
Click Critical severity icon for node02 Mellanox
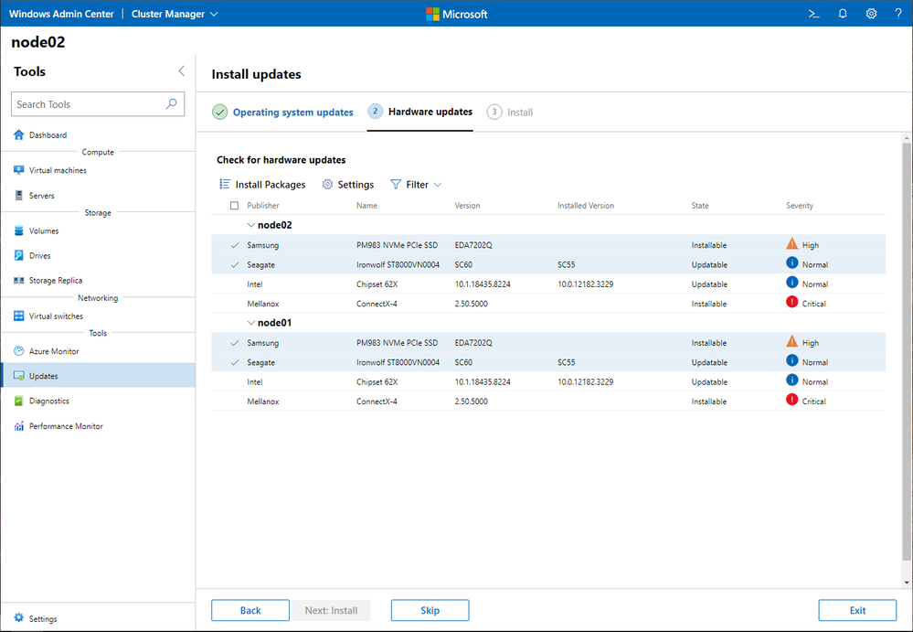[x=791, y=302]
